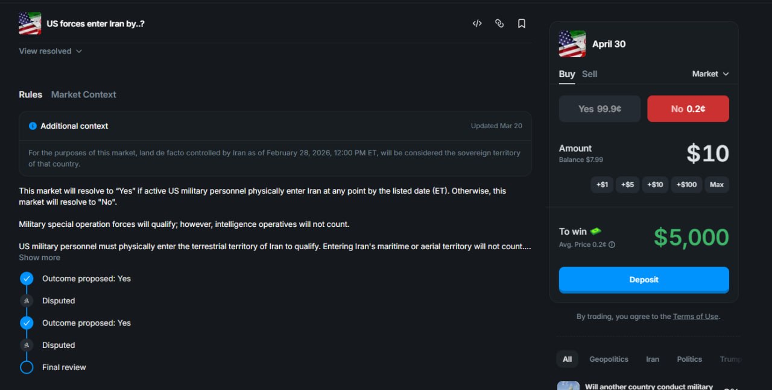Add $100 to the amount
Viewport: 772px width, 390px height.
(x=687, y=185)
